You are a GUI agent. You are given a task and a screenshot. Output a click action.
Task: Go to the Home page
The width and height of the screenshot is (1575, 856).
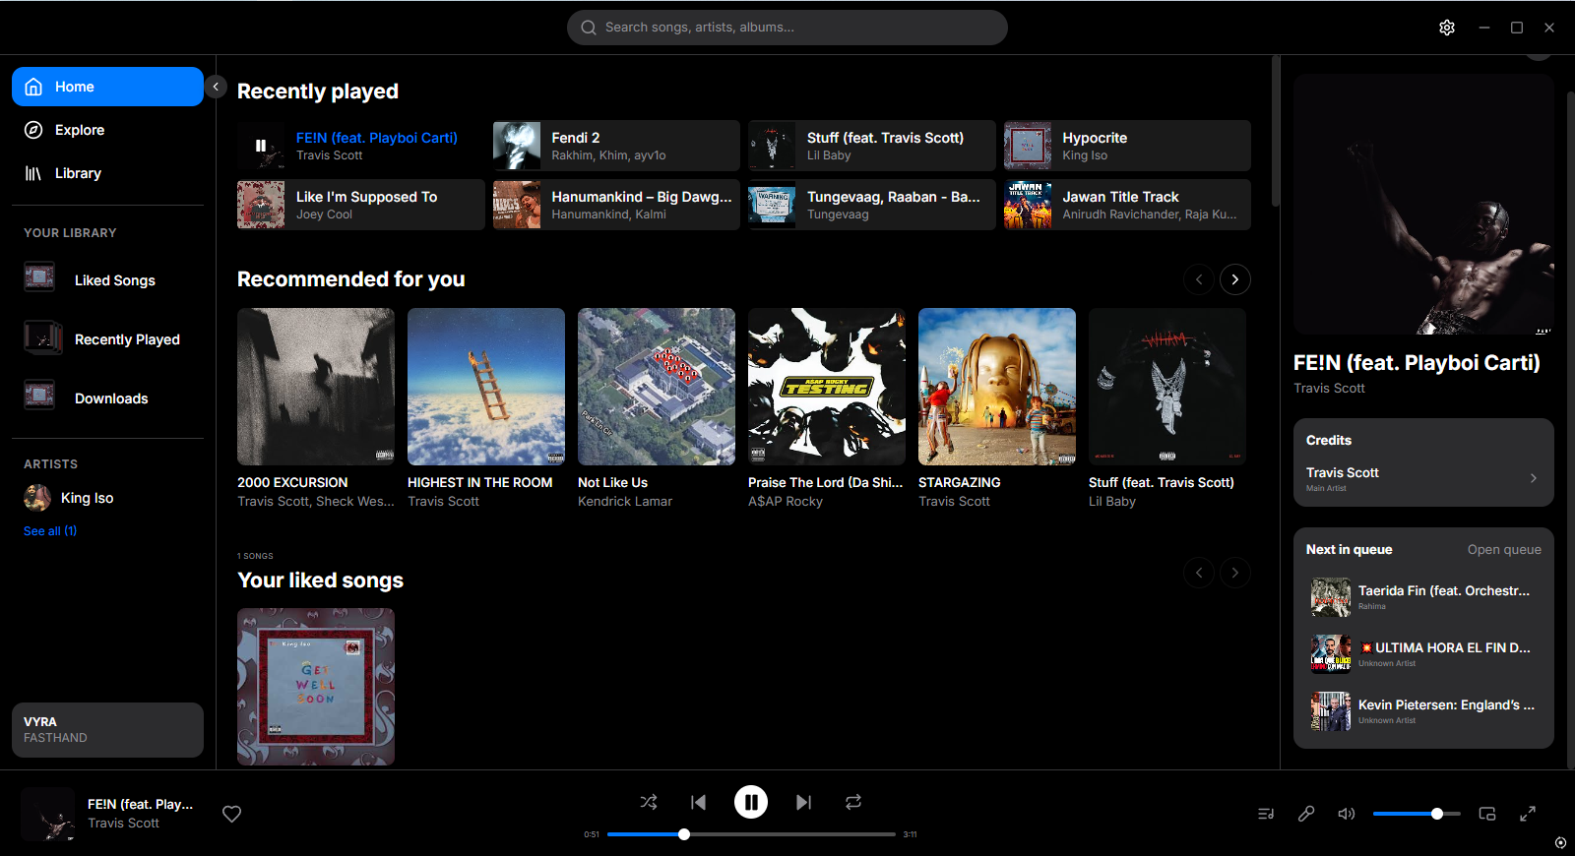107,87
